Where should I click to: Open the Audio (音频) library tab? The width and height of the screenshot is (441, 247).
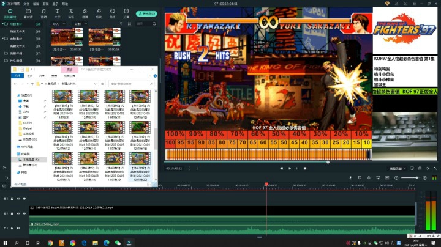coord(43,13)
